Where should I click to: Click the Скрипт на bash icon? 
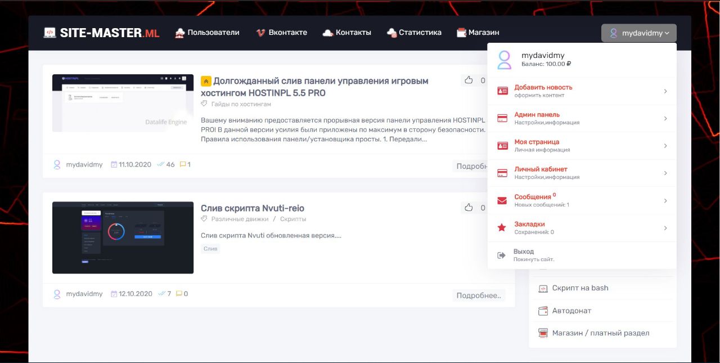point(543,288)
